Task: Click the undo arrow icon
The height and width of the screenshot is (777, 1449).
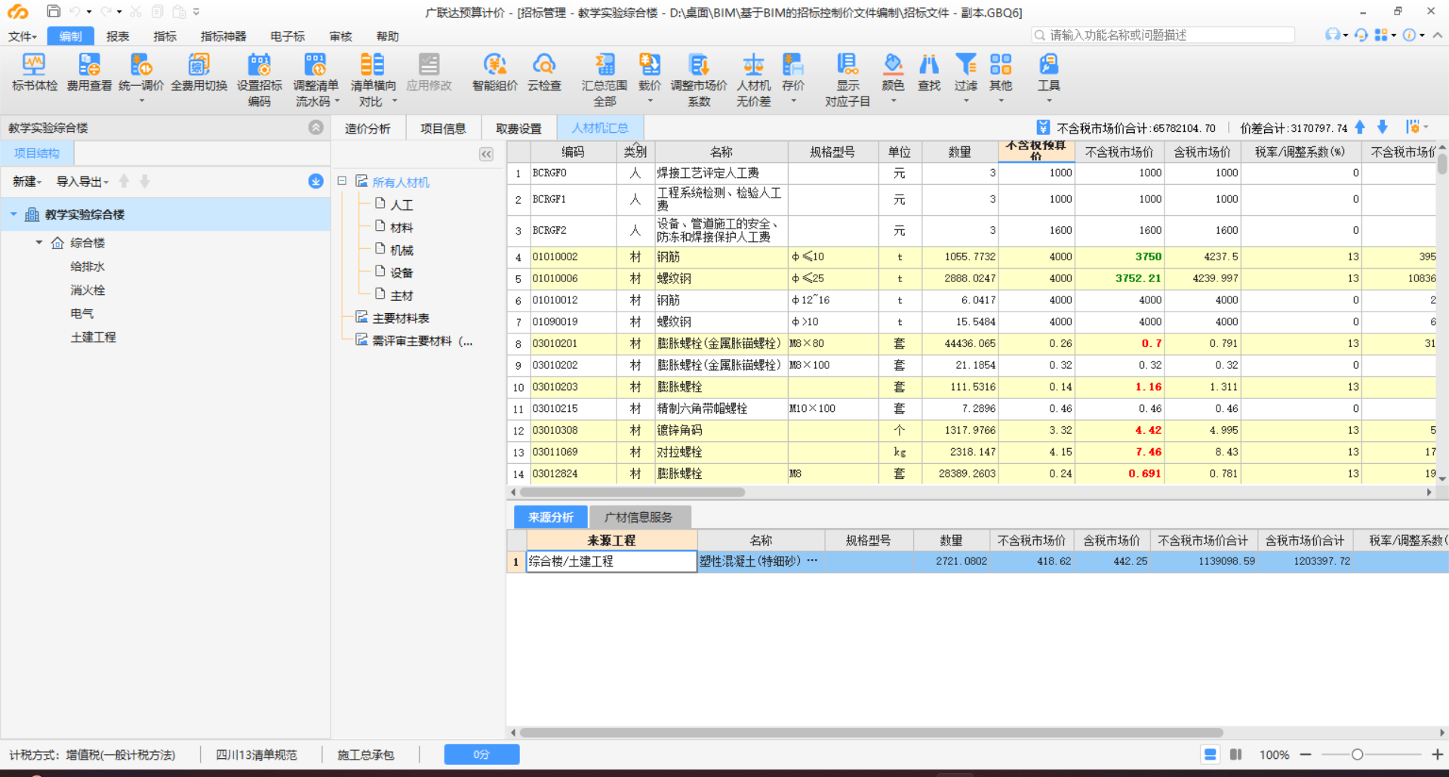Action: (75, 11)
